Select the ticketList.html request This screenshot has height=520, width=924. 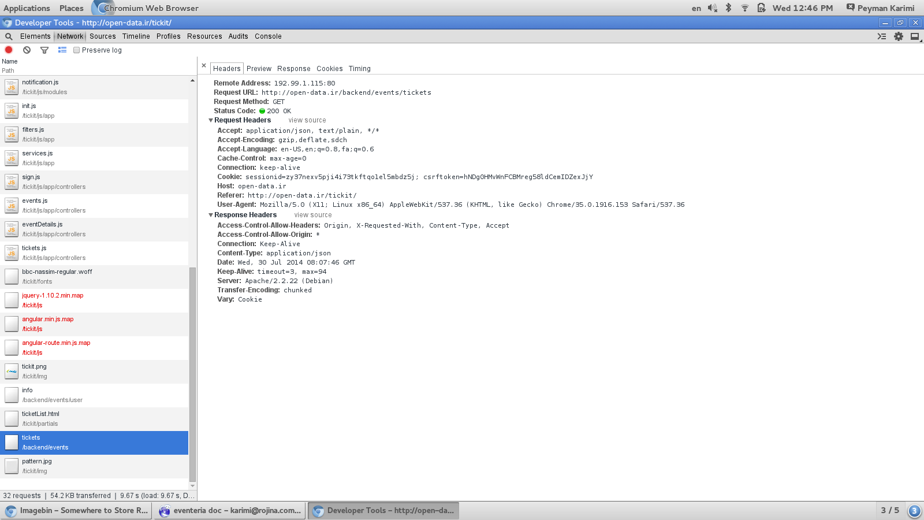[x=94, y=419]
